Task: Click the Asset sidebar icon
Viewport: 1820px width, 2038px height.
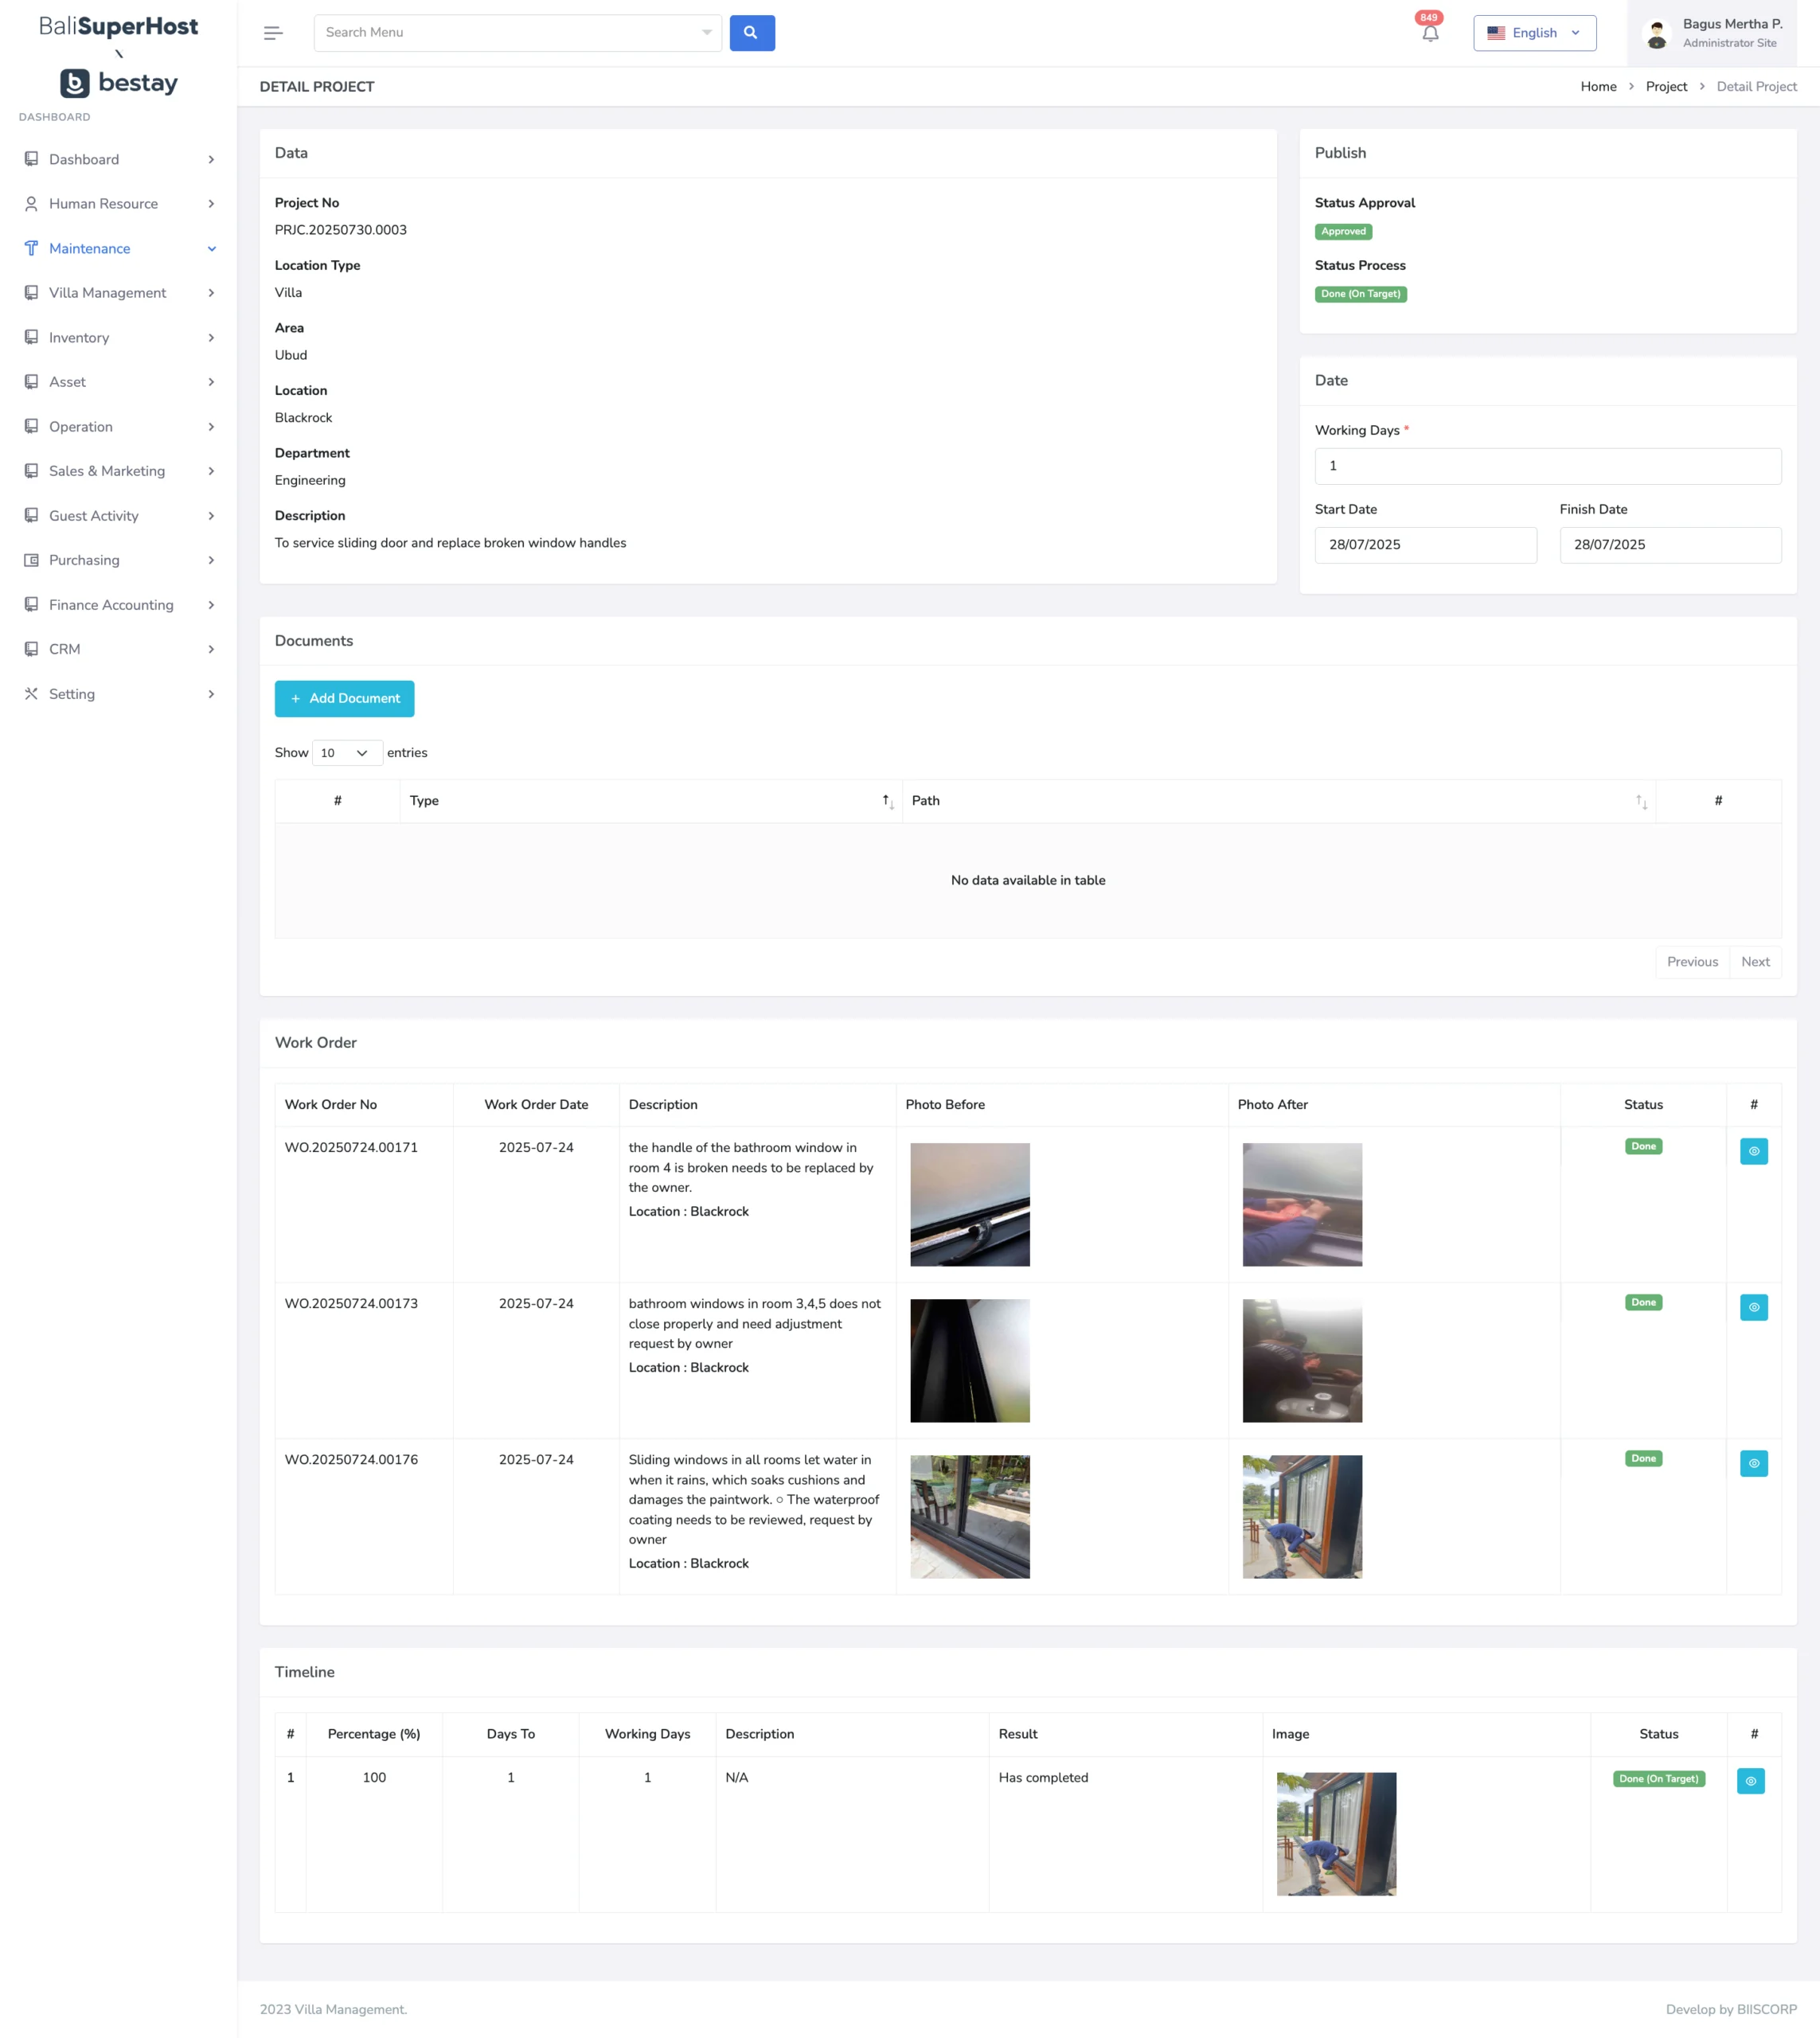Action: coord(31,382)
